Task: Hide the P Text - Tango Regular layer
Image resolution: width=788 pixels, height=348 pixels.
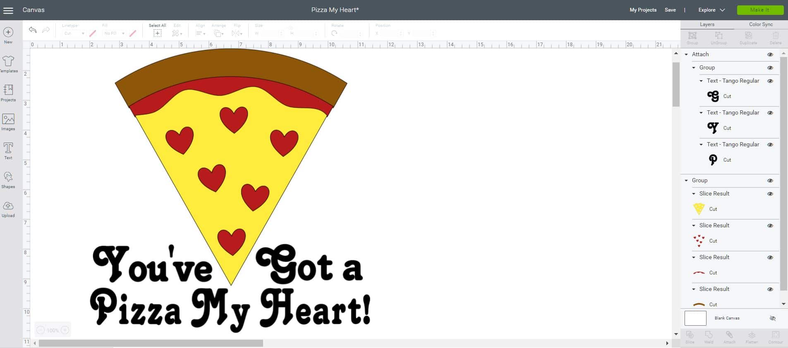Action: tap(770, 145)
